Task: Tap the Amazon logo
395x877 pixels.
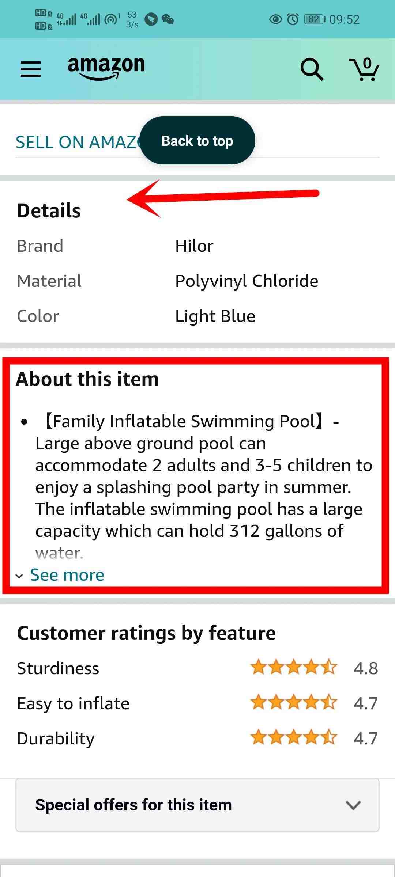Action: point(106,68)
